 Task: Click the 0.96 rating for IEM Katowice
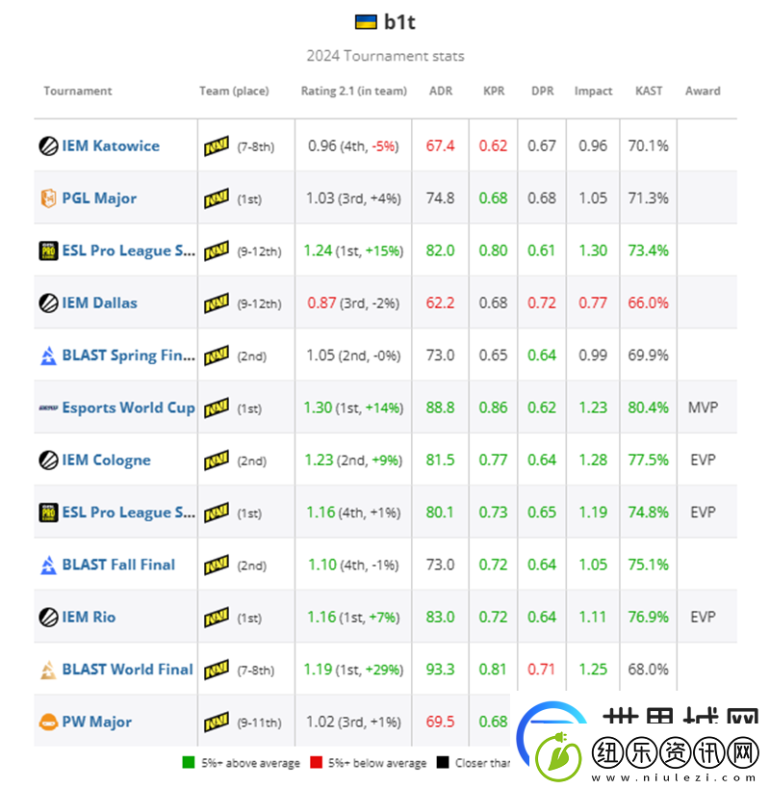pyautogui.click(x=322, y=145)
